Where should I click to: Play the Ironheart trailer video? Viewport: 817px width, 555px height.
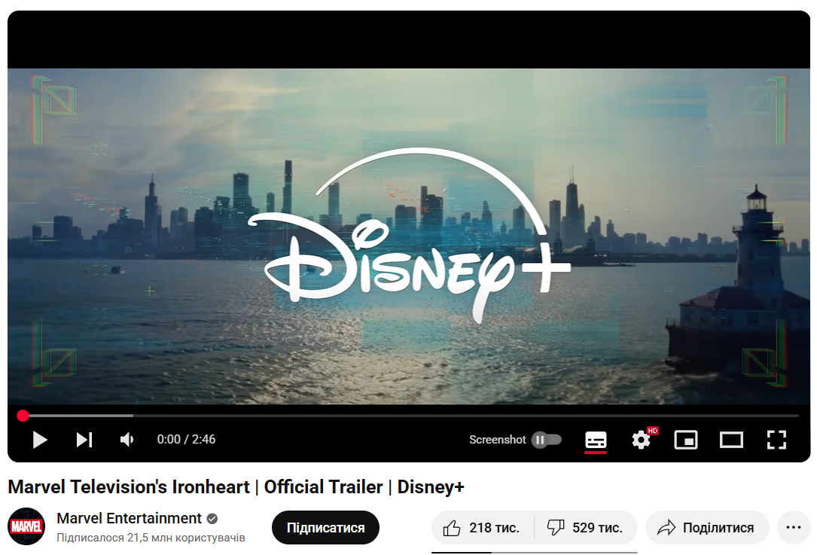click(x=40, y=440)
